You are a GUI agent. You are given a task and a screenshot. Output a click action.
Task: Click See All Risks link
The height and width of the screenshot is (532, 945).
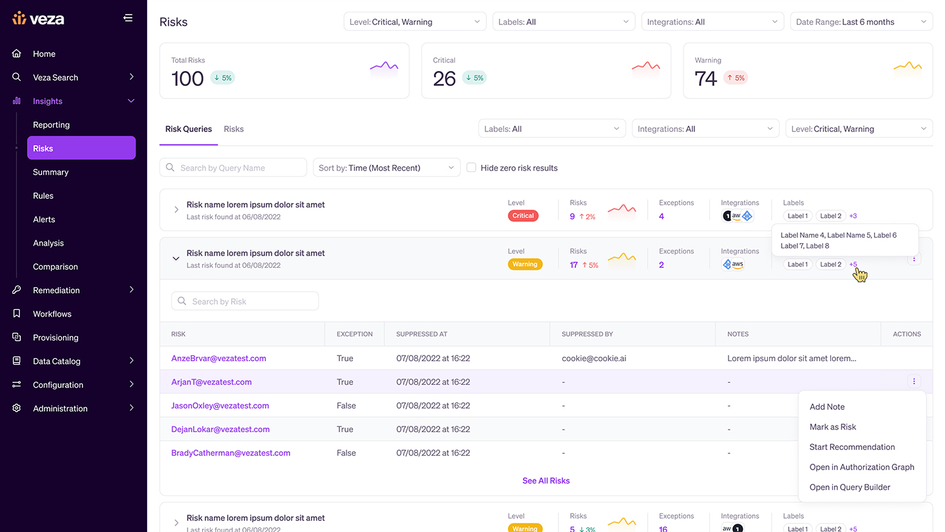pos(546,481)
